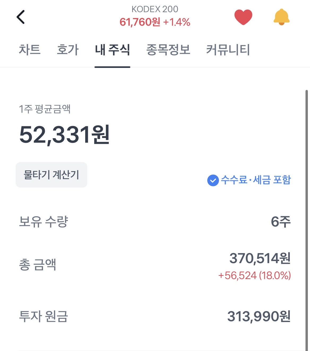This screenshot has height=351, width=310.
Task: Tap the back arrow icon
Action: (20, 17)
